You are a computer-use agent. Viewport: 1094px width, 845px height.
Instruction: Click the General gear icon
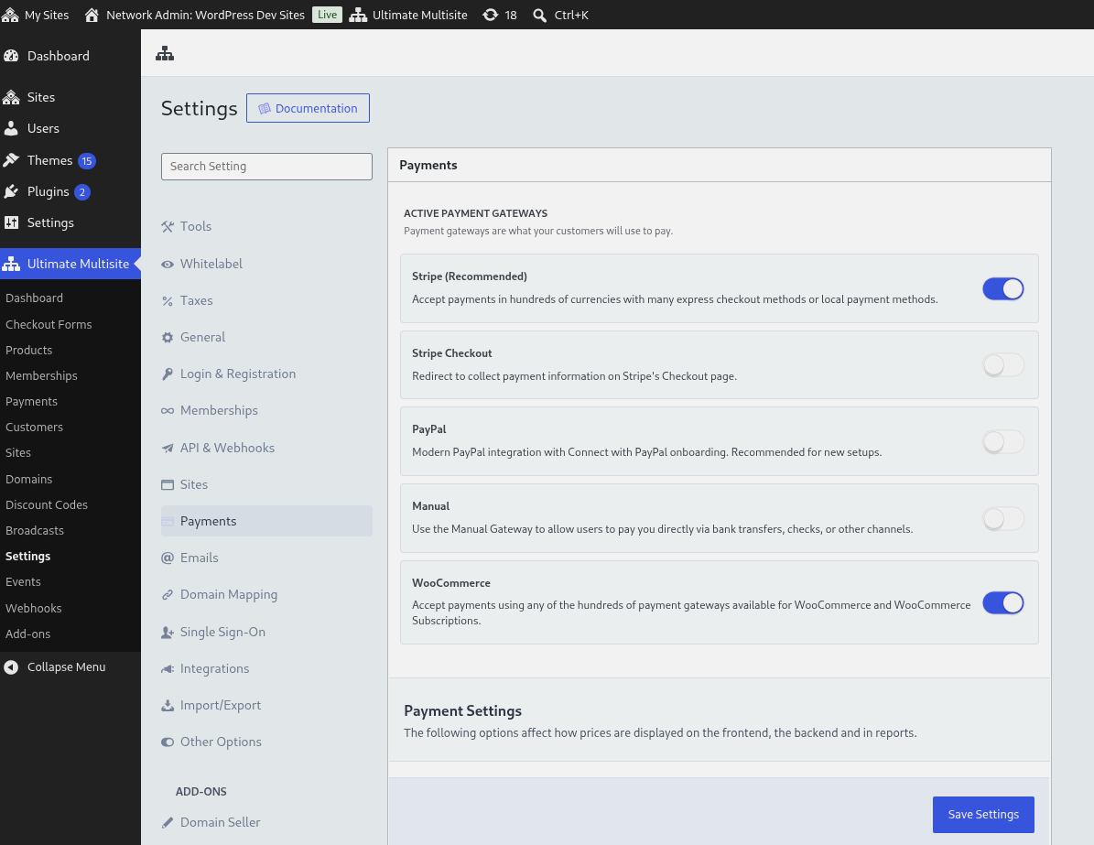168,337
